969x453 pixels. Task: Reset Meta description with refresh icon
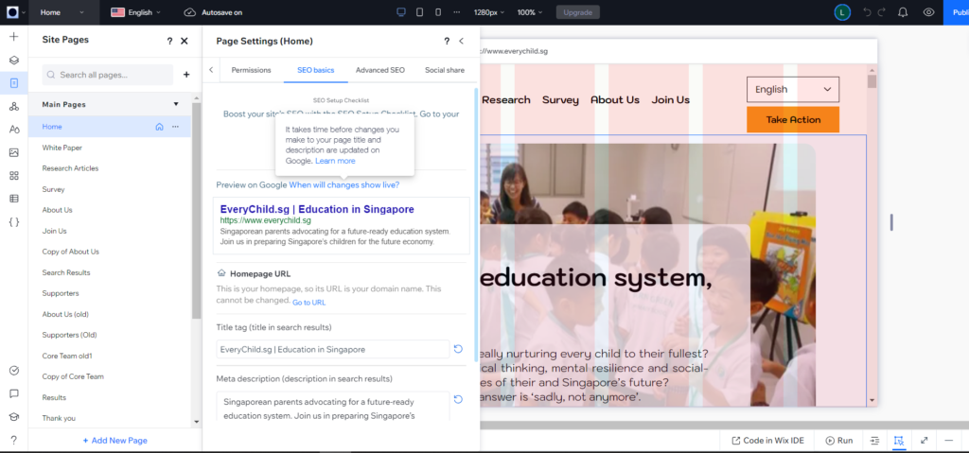(458, 399)
